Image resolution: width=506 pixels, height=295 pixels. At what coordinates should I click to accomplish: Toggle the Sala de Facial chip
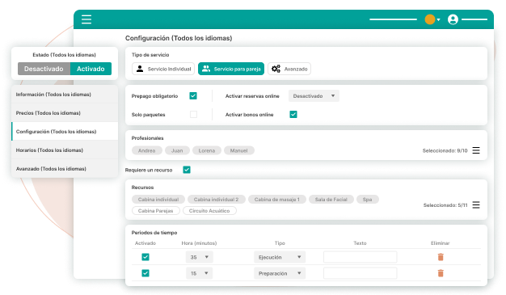(x=331, y=200)
